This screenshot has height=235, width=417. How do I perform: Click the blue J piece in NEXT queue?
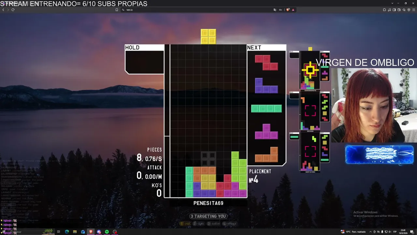point(266,86)
